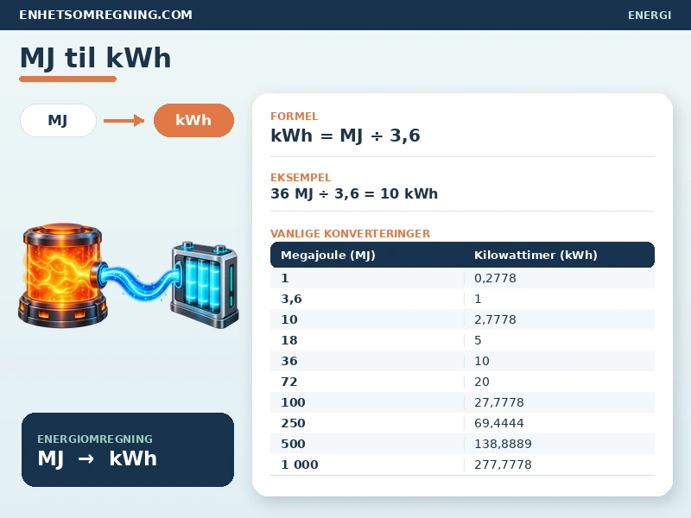
Task: Open the ENHETSOMREGNING.COM site logo
Action: 105,15
